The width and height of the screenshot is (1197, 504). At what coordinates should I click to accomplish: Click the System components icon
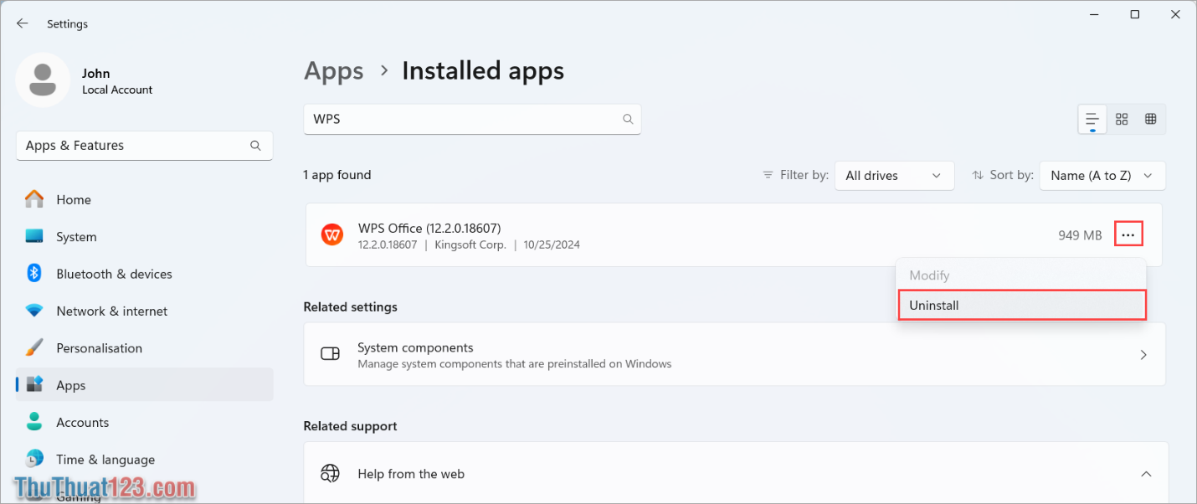coord(331,354)
